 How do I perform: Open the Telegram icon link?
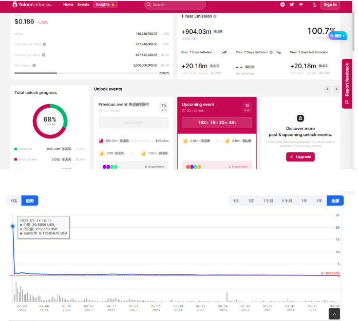click(282, 4)
